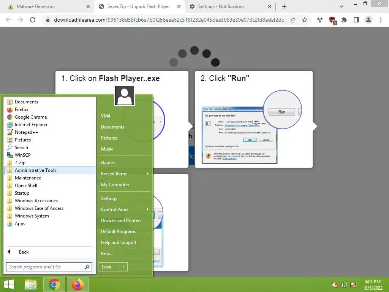
Task: Open the Chrome three-dot menu
Action: [381, 20]
